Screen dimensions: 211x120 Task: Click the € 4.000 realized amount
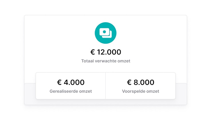(71, 82)
